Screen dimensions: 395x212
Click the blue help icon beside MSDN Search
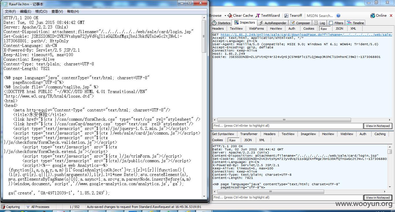pos(338,16)
